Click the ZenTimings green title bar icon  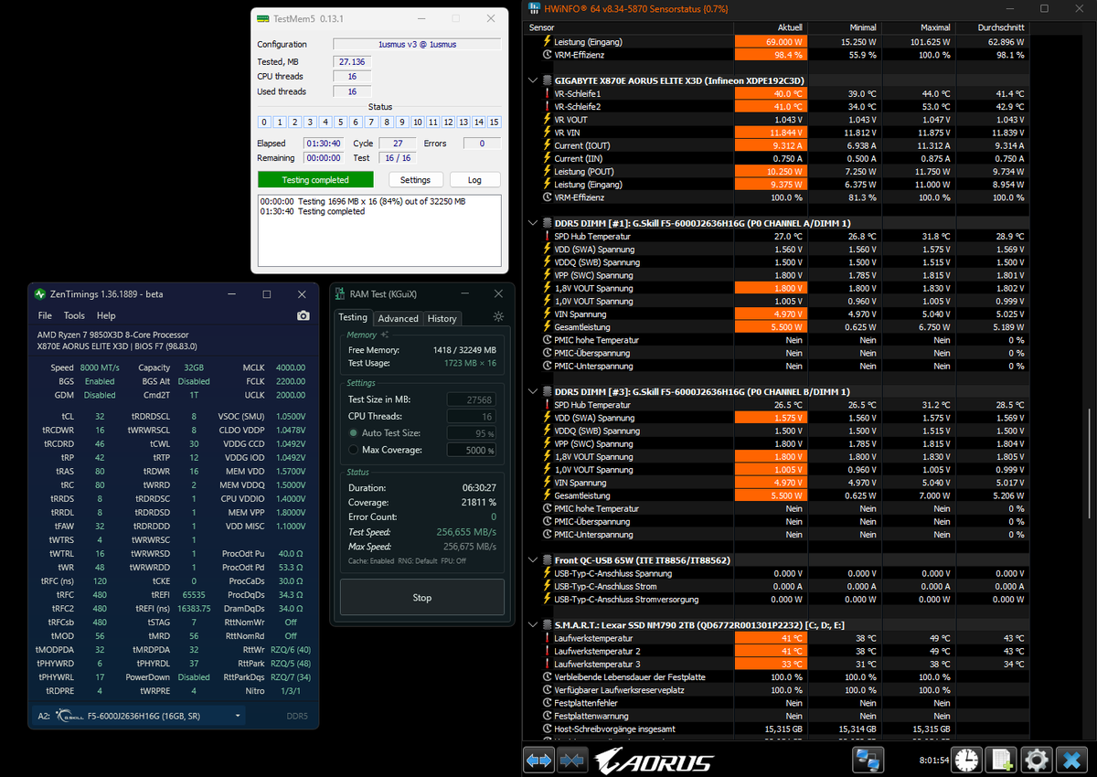click(39, 294)
